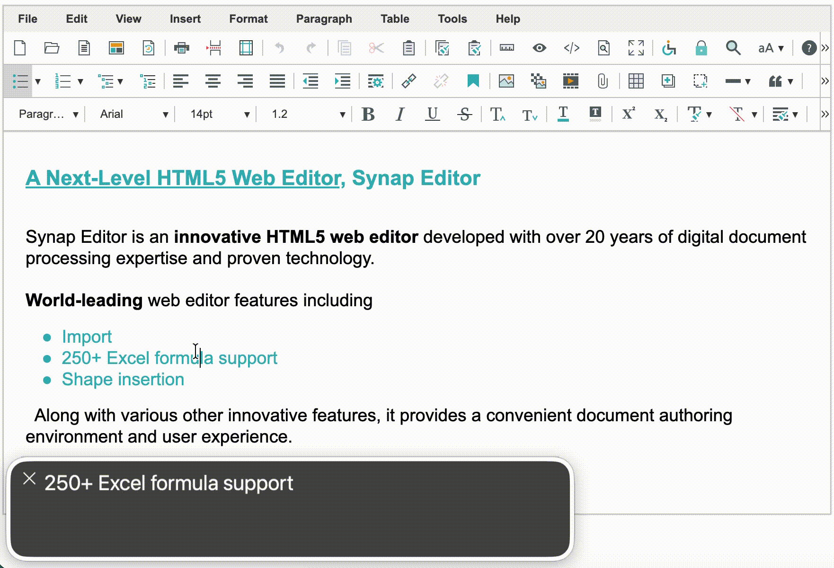Insert an image
This screenshot has width=834, height=568.
506,81
